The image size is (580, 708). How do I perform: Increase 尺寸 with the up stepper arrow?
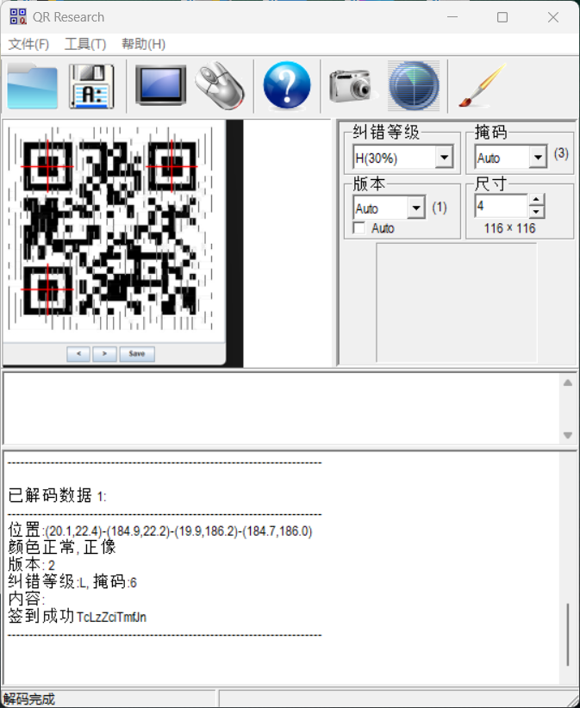(x=536, y=200)
